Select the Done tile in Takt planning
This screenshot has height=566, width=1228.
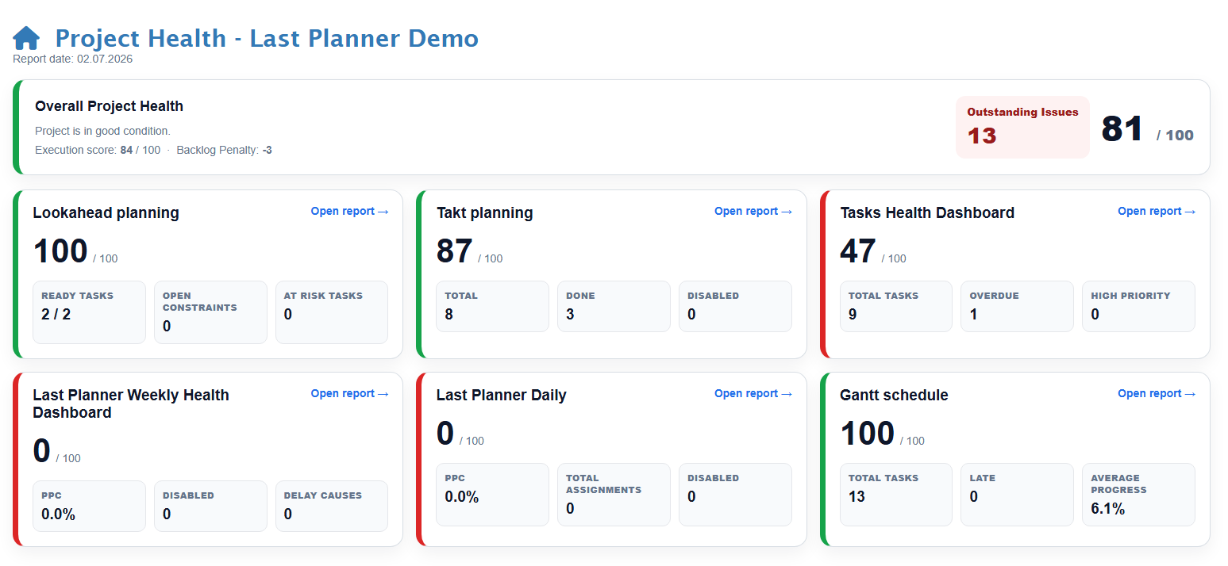pyautogui.click(x=614, y=306)
